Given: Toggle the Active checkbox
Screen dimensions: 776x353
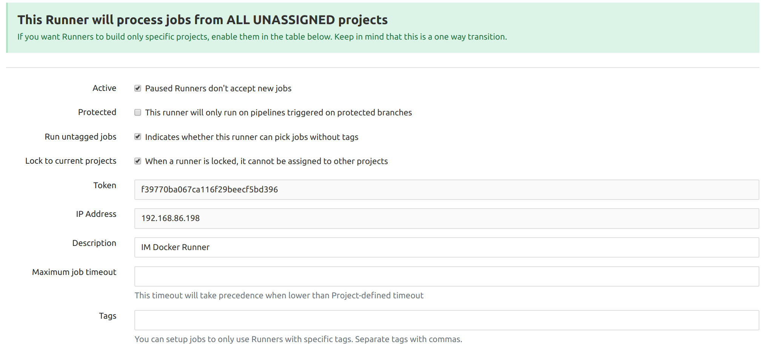Looking at the screenshot, I should pyautogui.click(x=138, y=88).
